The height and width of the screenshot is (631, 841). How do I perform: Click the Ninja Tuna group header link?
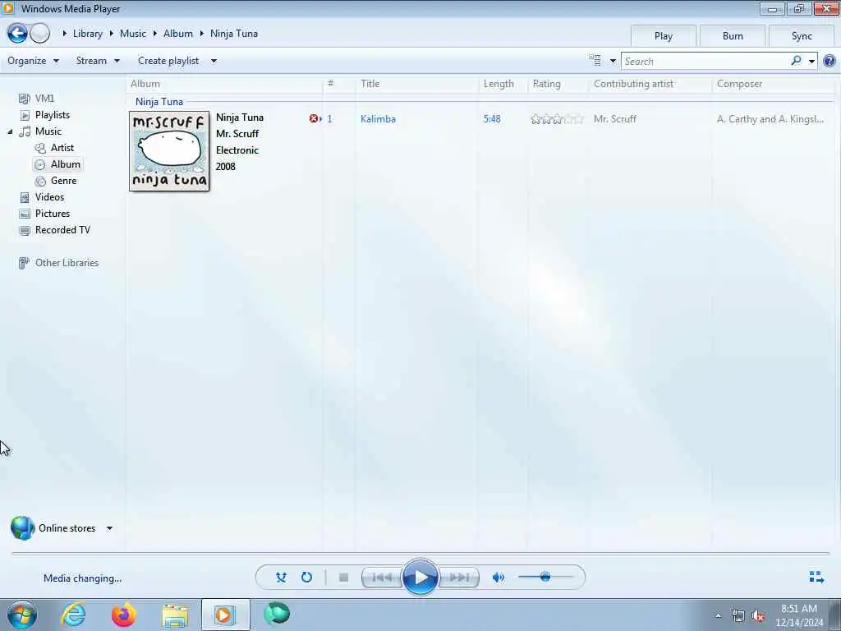point(159,101)
